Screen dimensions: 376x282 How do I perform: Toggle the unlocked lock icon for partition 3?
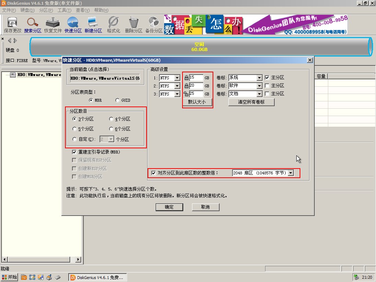point(186,94)
